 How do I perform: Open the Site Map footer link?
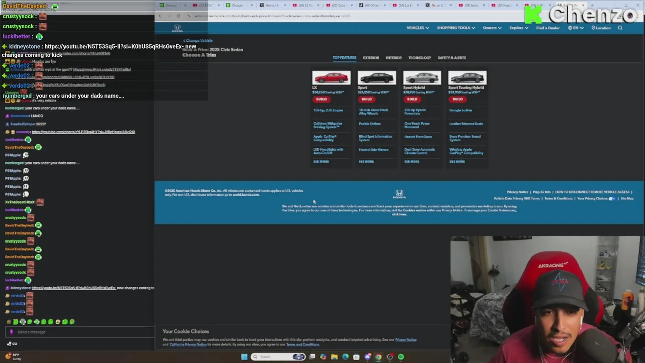pos(627,198)
